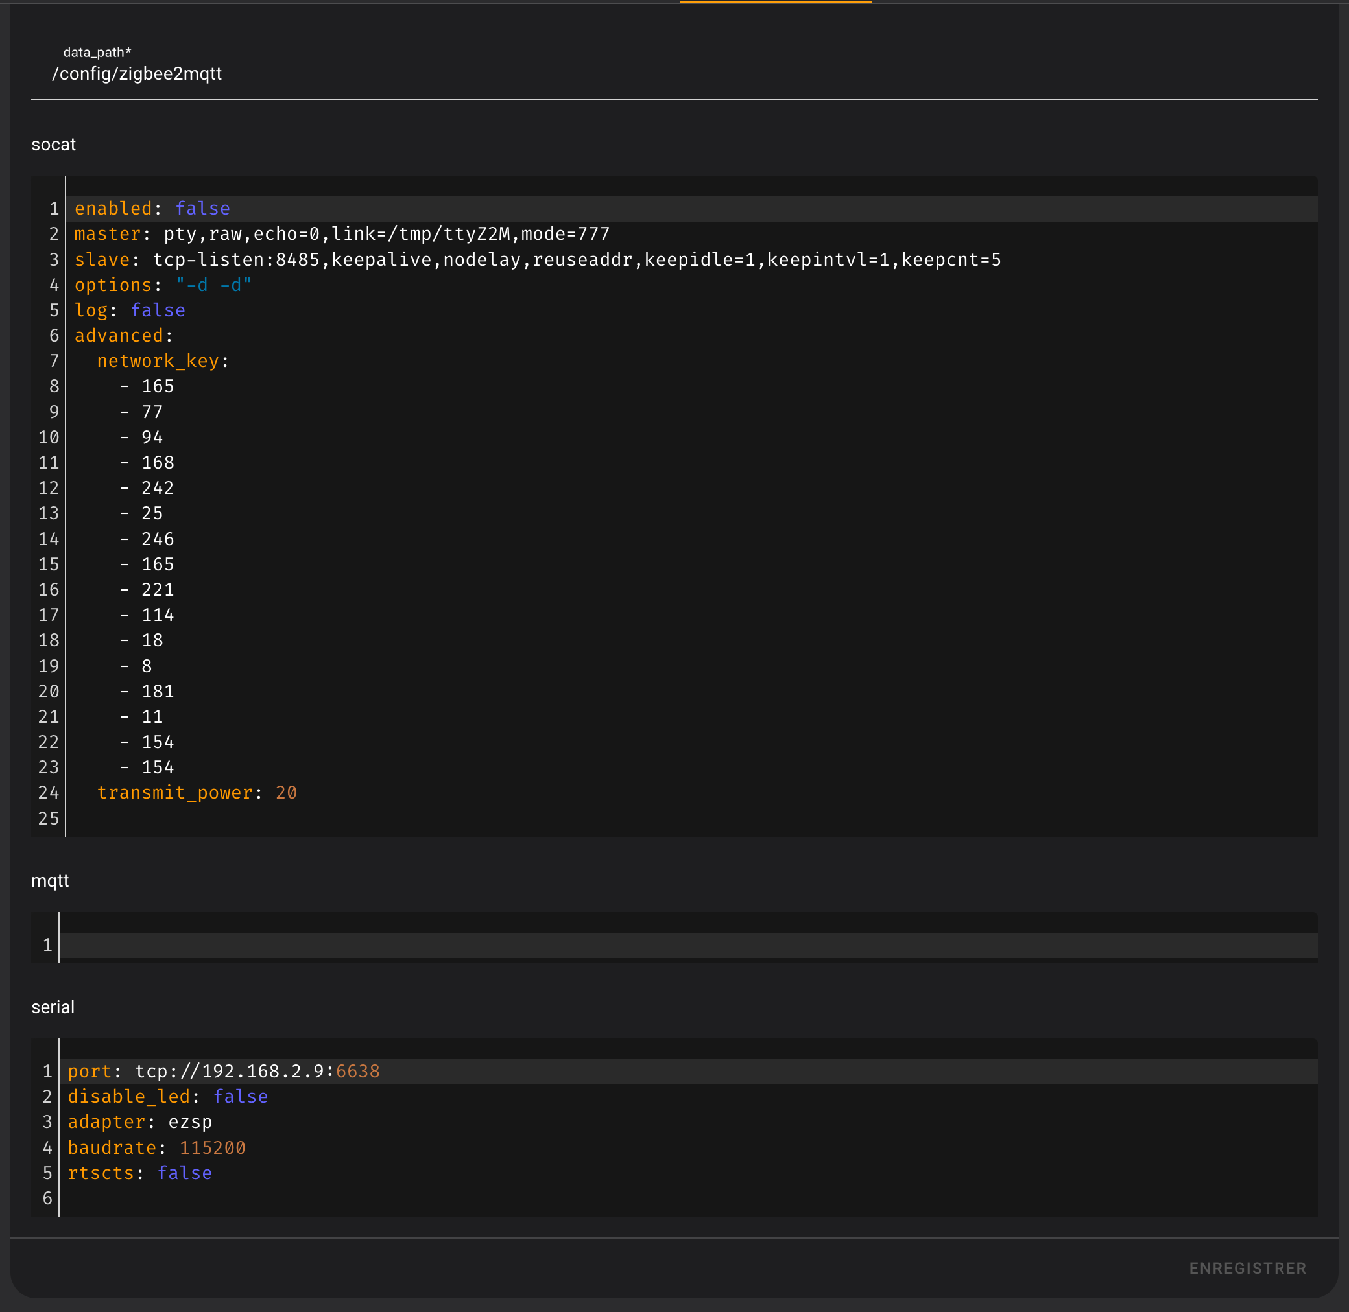Click the 'serial' section label

click(x=53, y=1007)
